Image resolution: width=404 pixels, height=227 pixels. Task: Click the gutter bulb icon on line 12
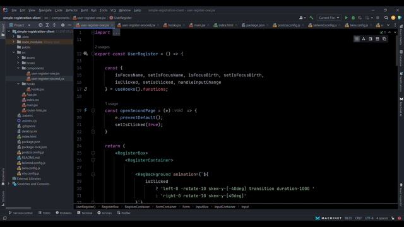86,54
